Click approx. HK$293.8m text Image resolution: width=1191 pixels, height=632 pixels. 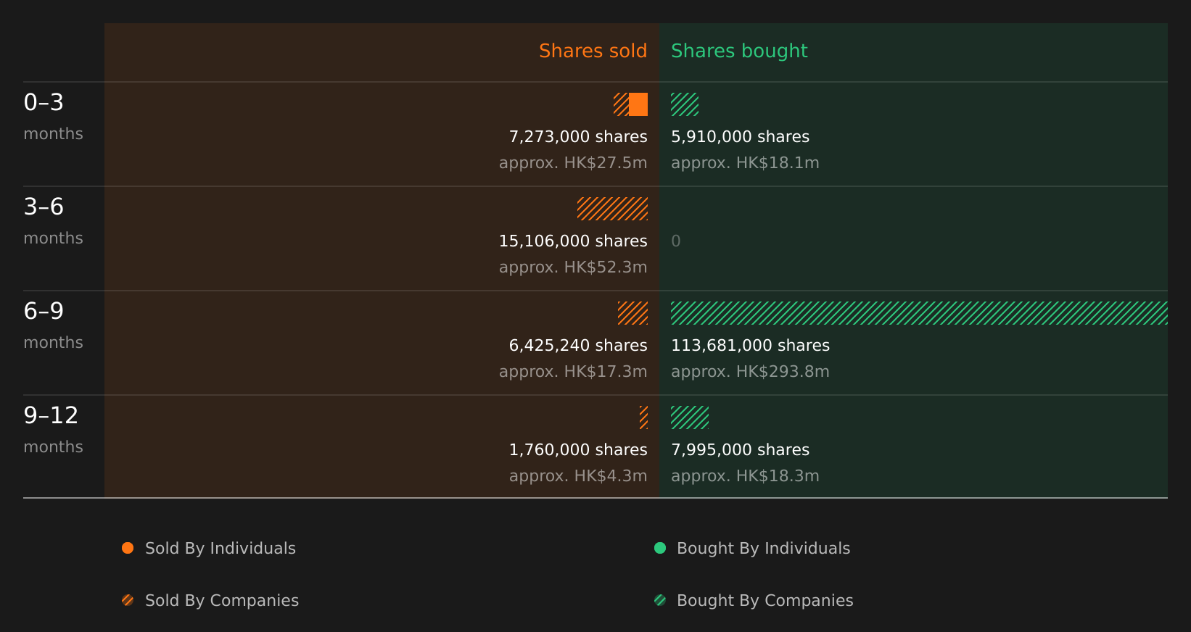(750, 372)
